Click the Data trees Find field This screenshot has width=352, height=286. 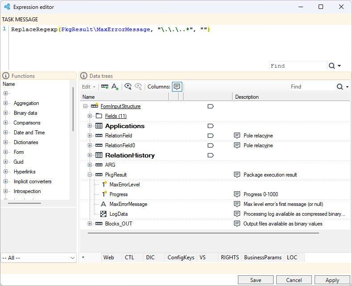(x=312, y=87)
